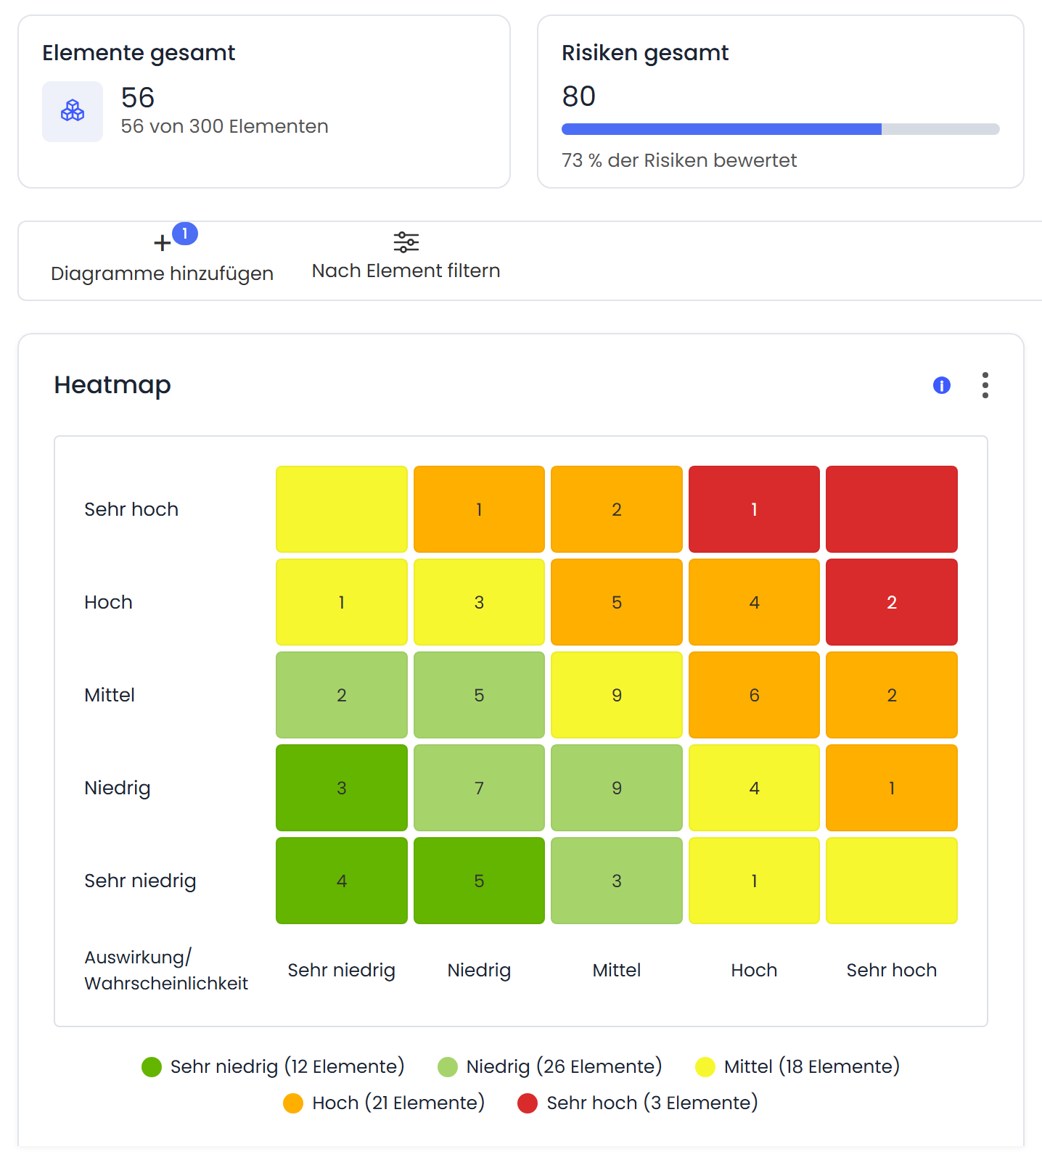Select cell Sehr niedrig impact, Sehr niedrig probability
1042x1165 pixels.
(342, 881)
